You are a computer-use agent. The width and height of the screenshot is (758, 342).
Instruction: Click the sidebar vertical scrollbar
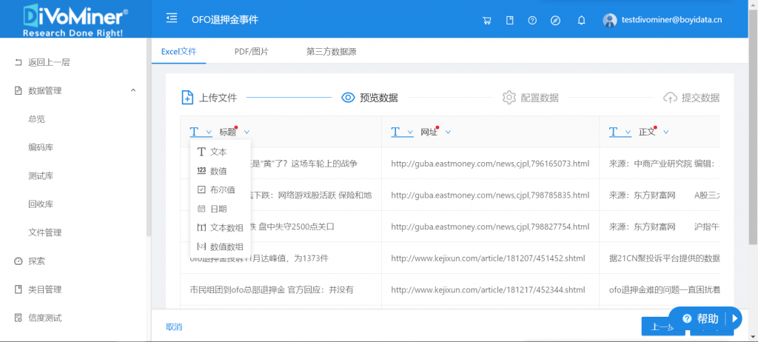click(x=149, y=138)
